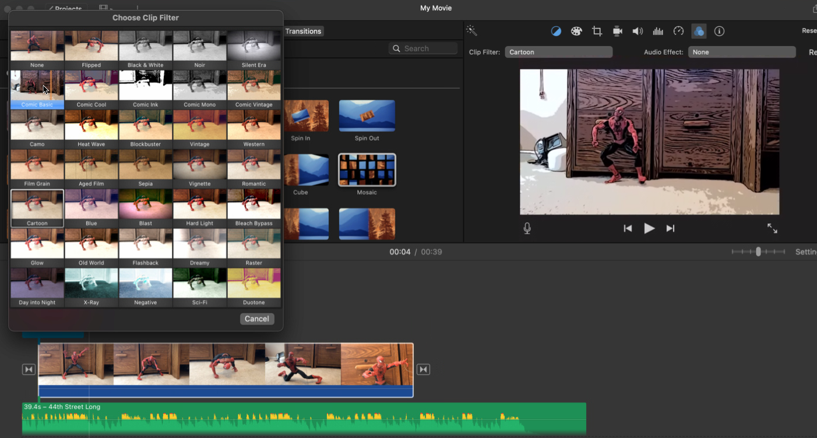Apply the Camo filter

(37, 129)
